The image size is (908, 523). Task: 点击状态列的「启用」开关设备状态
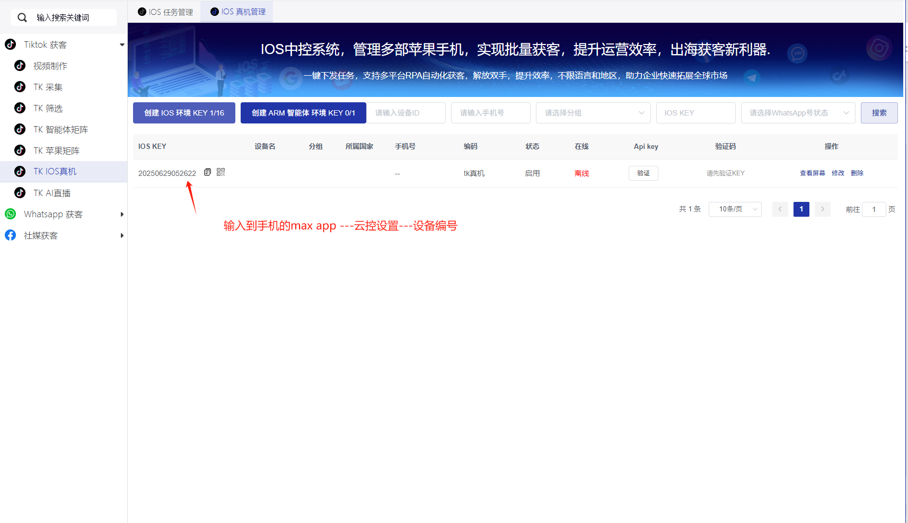pos(532,173)
